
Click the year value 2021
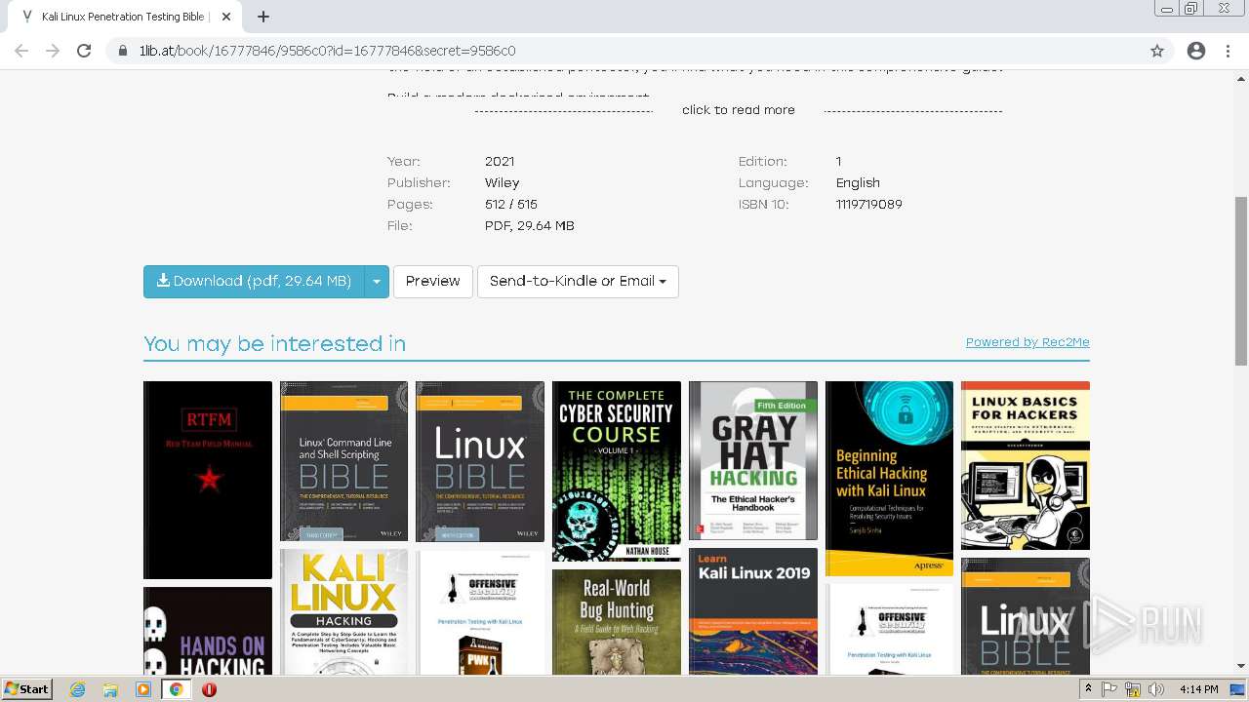click(500, 161)
